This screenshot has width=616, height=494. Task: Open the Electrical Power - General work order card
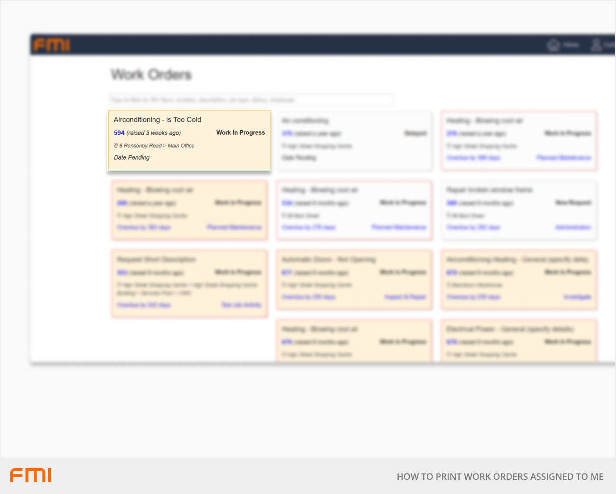[510, 329]
